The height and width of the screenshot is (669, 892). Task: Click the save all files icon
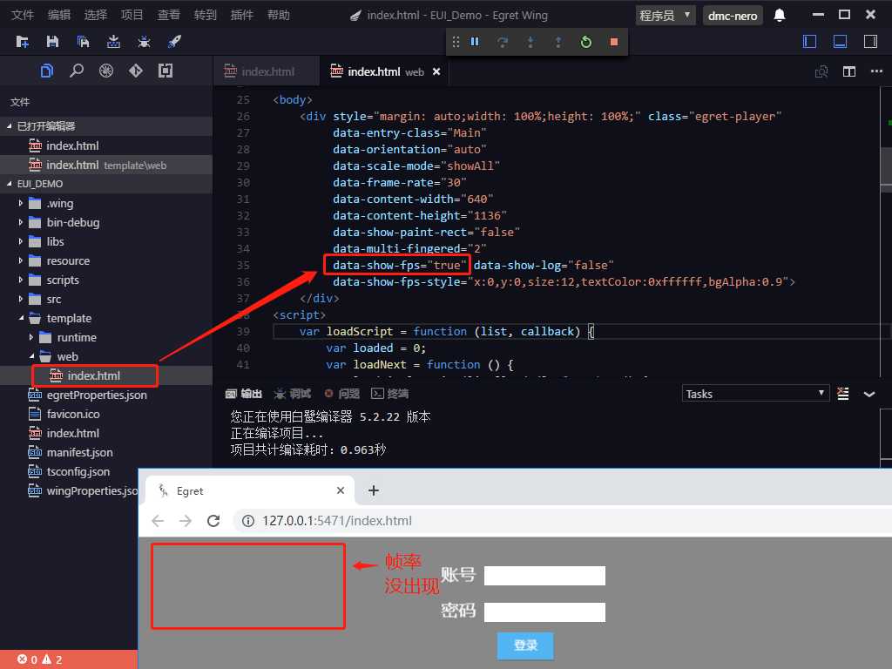(x=83, y=42)
